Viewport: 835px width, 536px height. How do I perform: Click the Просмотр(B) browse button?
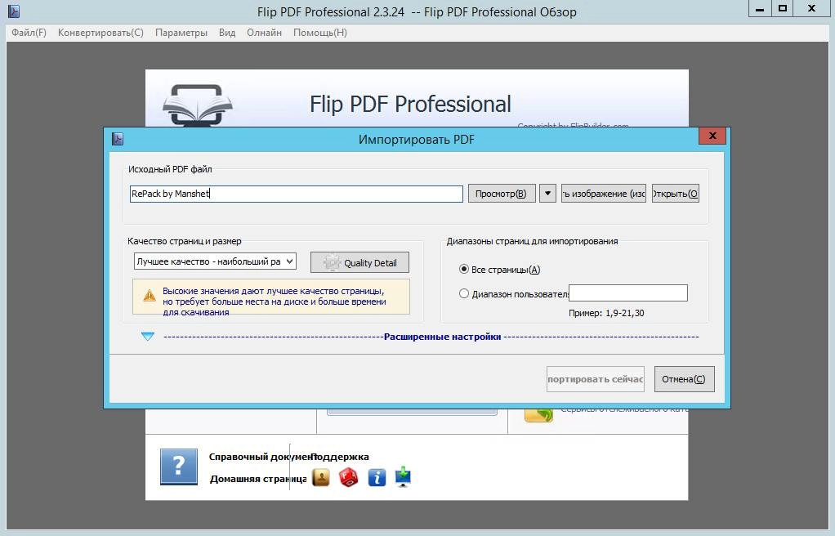(501, 194)
